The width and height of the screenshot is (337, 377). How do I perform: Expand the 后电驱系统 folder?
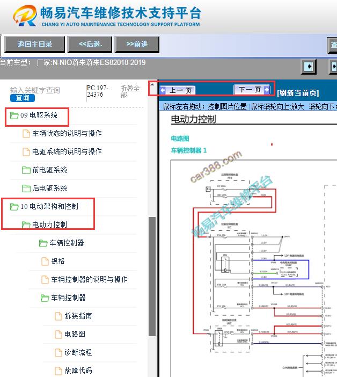click(49, 189)
